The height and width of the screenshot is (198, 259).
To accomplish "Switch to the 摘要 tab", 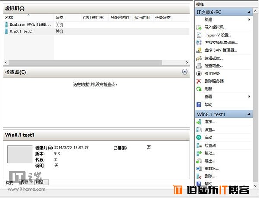I will tap(9, 182).
